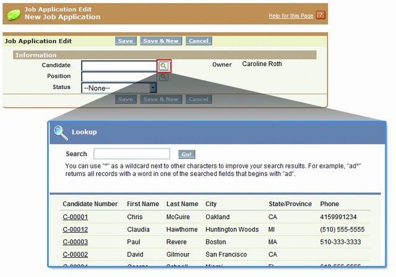Click phone number (510) 555-5555
The width and height of the screenshot is (396, 277).
tap(342, 229)
